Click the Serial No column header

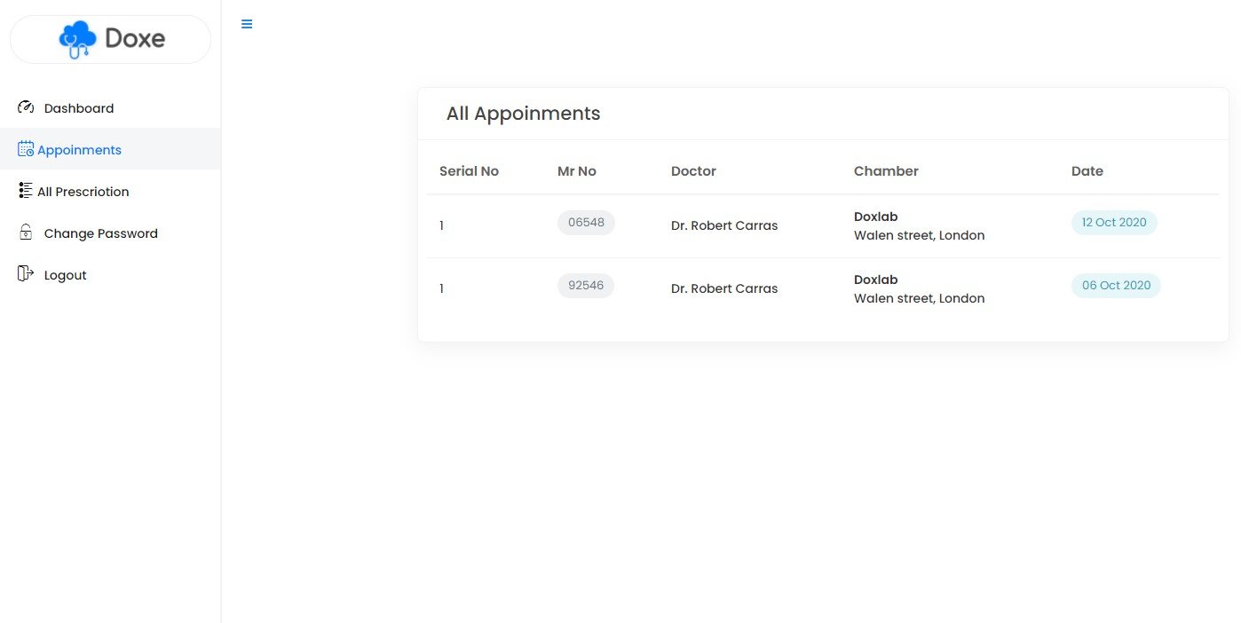tap(469, 171)
